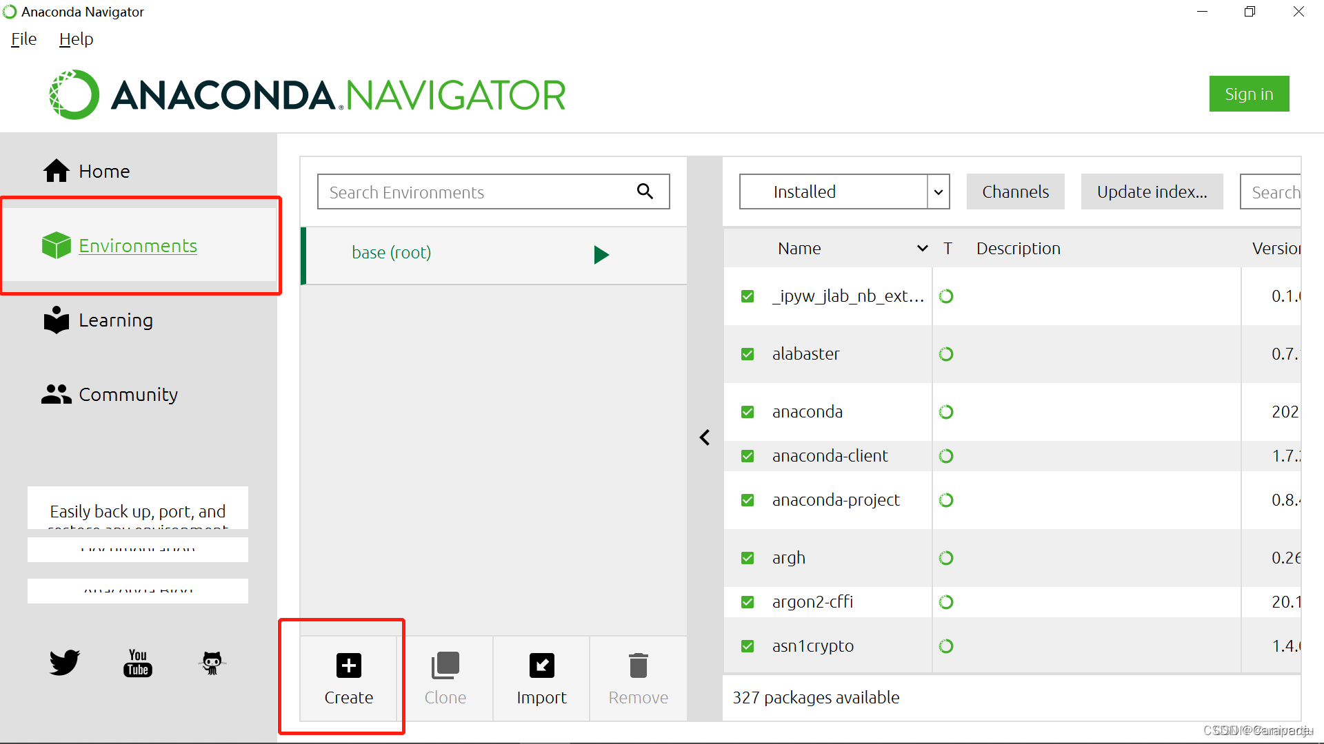Open the YouTube channel icon
Screen dimensions: 1324x744
pyautogui.click(x=138, y=663)
